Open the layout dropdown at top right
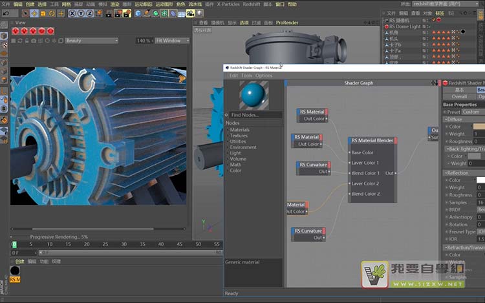This screenshot has height=303, width=485. pos(446,4)
